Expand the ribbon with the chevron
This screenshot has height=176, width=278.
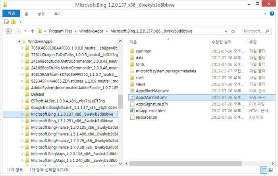pyautogui.click(x=265, y=14)
